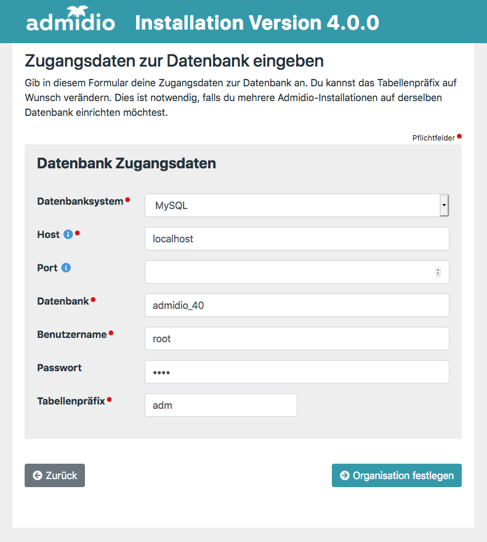
Task: Click the admidio palm tree logo
Action: [x=70, y=21]
